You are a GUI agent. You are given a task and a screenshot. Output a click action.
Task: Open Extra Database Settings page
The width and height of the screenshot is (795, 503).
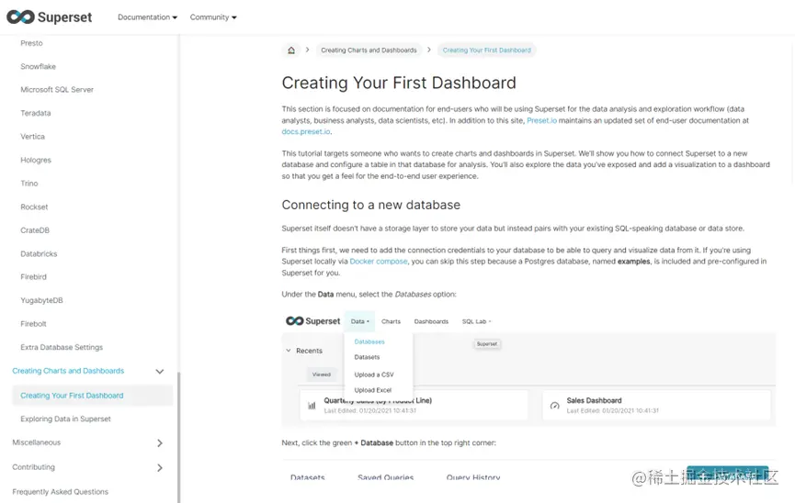[62, 348]
